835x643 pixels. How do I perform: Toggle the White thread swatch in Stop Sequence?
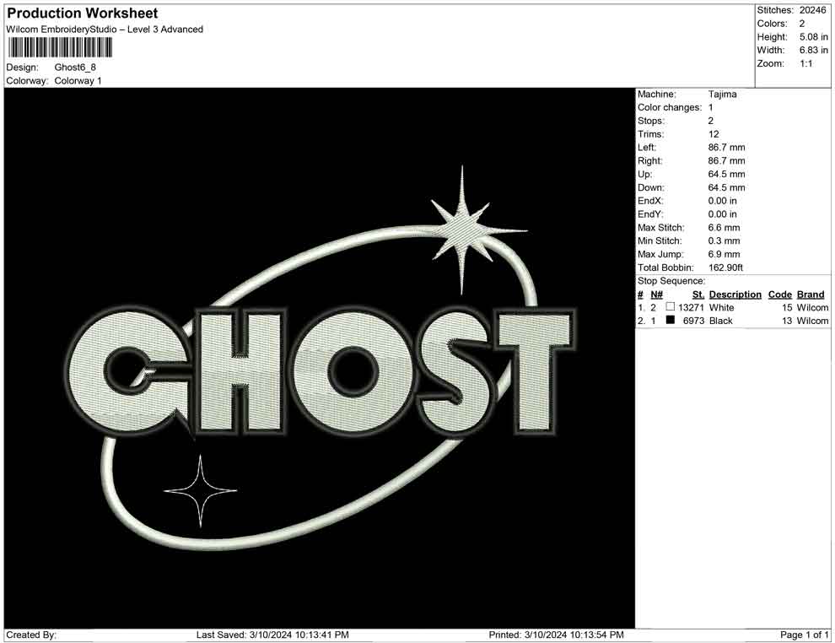point(671,308)
